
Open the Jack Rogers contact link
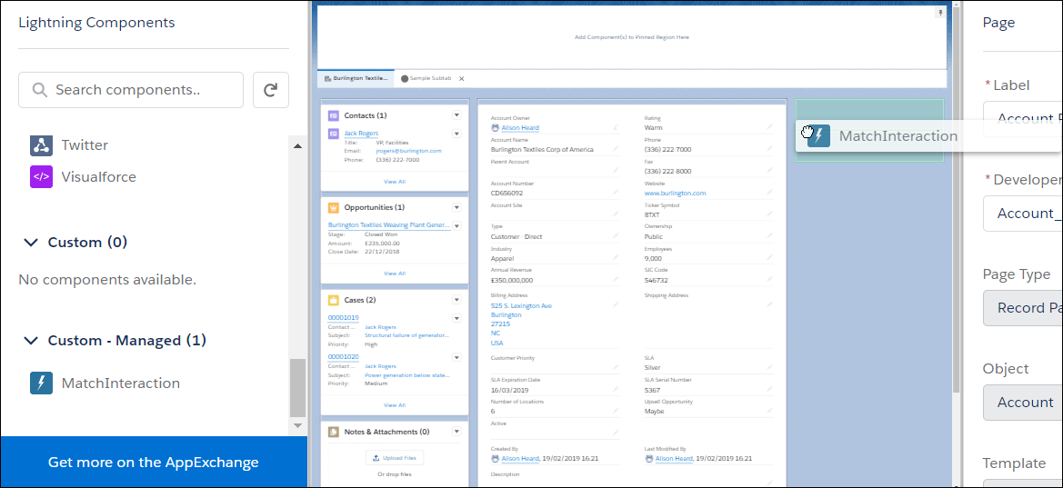(x=361, y=134)
